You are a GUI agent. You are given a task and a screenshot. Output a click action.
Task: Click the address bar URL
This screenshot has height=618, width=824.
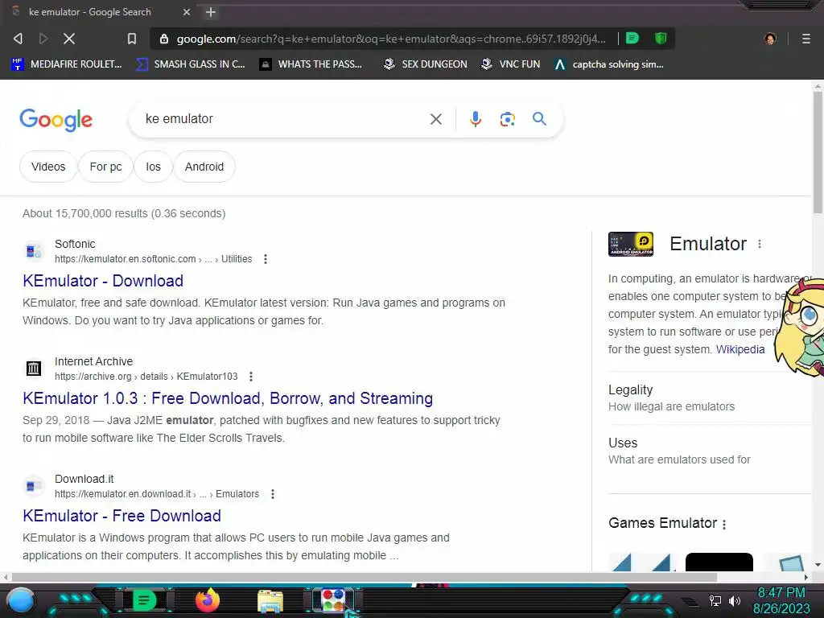[x=391, y=39]
